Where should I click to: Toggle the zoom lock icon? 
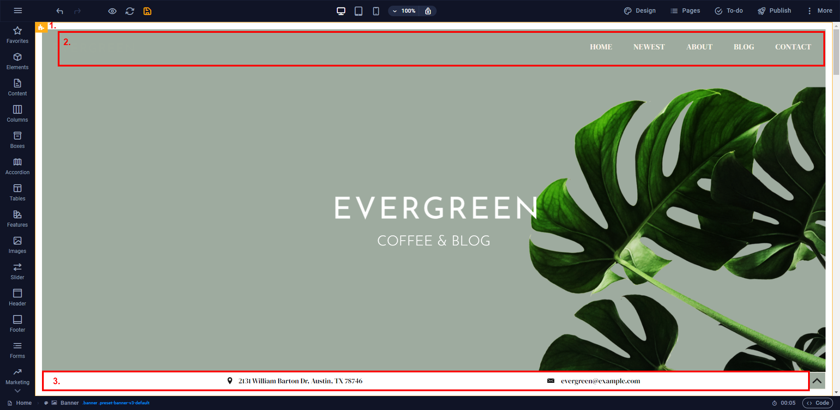pyautogui.click(x=428, y=11)
